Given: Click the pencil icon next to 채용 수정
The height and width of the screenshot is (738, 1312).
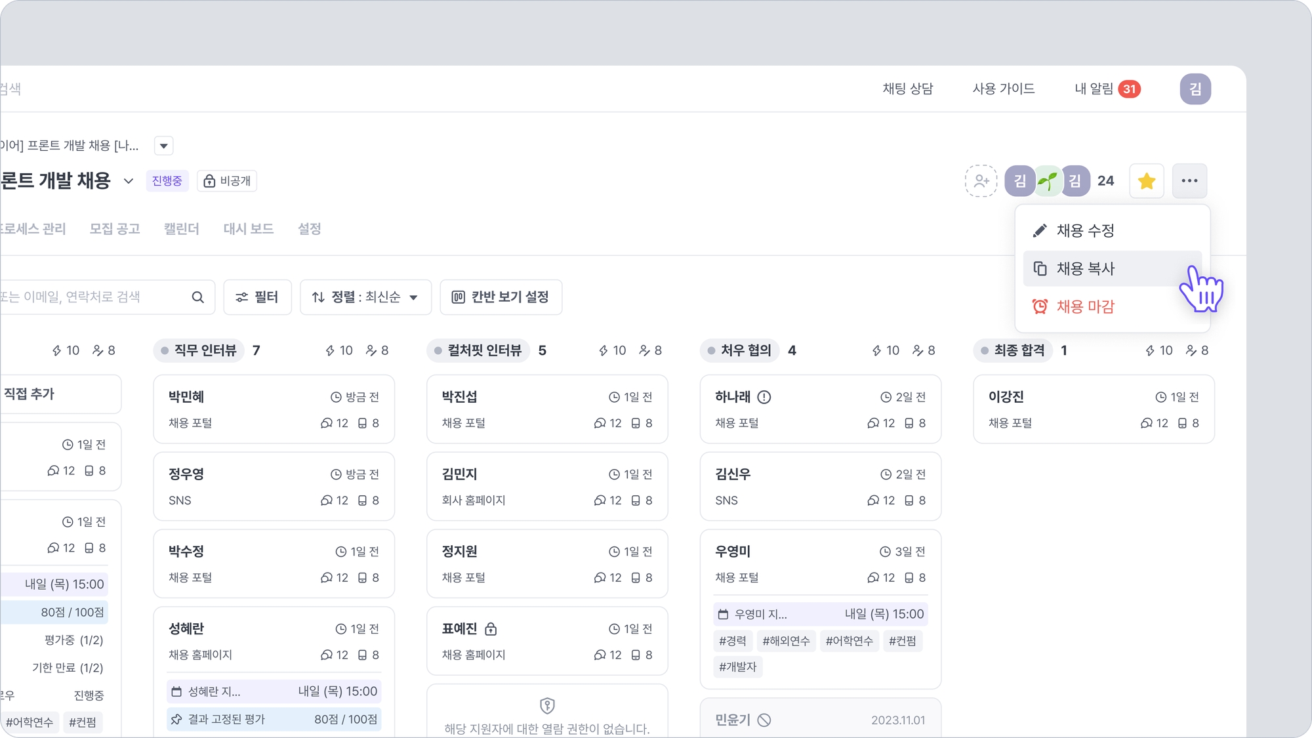Looking at the screenshot, I should click(x=1040, y=231).
